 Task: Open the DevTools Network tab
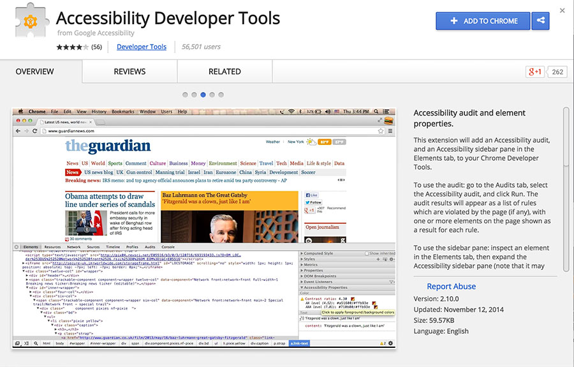click(x=73, y=247)
